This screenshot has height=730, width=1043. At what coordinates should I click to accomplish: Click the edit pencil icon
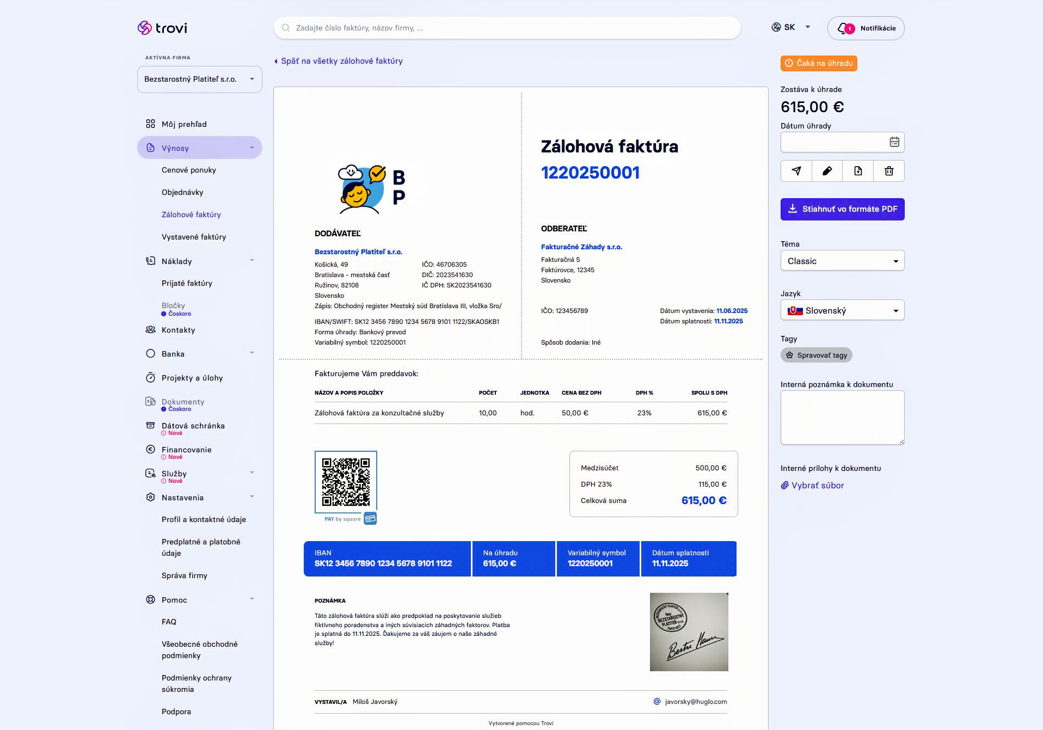coord(827,171)
